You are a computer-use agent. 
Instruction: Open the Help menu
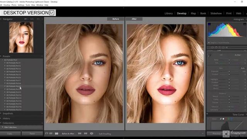(46, 5)
